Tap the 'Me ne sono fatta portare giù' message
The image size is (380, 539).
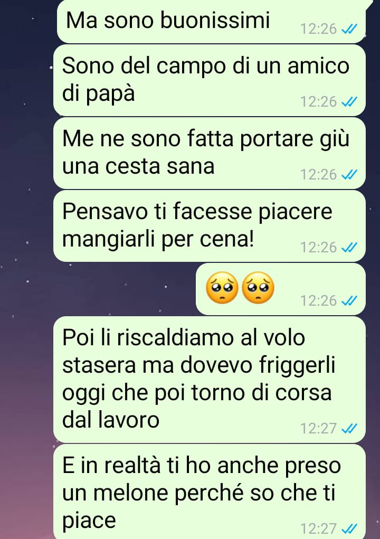[x=209, y=153]
